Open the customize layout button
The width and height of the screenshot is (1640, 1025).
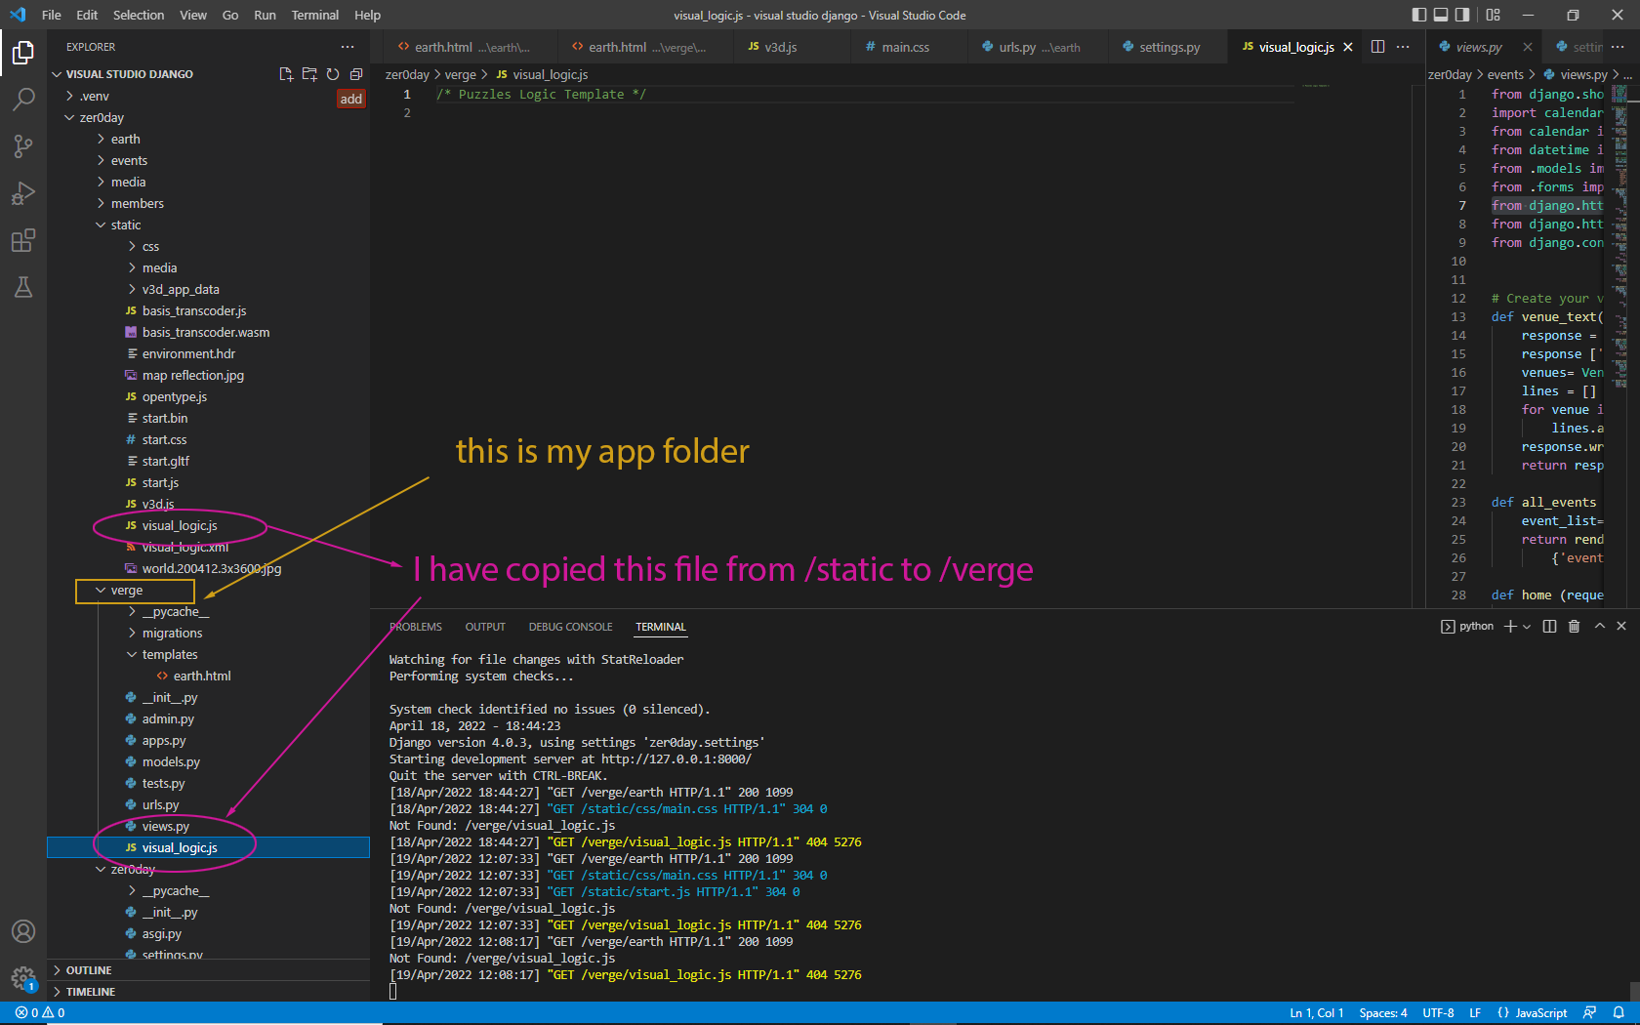1493,15
